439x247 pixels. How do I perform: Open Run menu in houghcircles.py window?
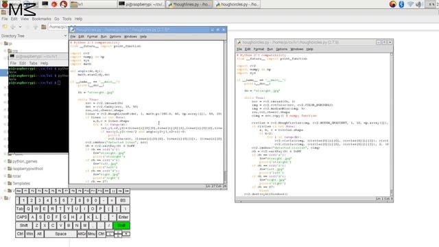coord(270,49)
